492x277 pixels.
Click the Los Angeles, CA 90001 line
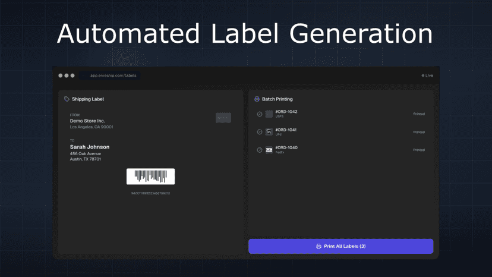[x=92, y=127]
